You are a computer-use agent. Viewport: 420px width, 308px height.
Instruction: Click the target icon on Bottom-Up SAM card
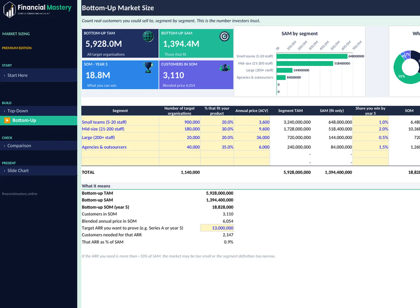[x=225, y=36]
